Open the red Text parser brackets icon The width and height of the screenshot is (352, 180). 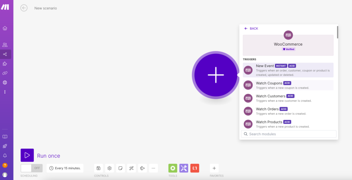pyautogui.click(x=195, y=168)
